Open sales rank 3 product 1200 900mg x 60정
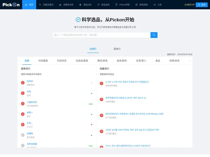 (134, 114)
